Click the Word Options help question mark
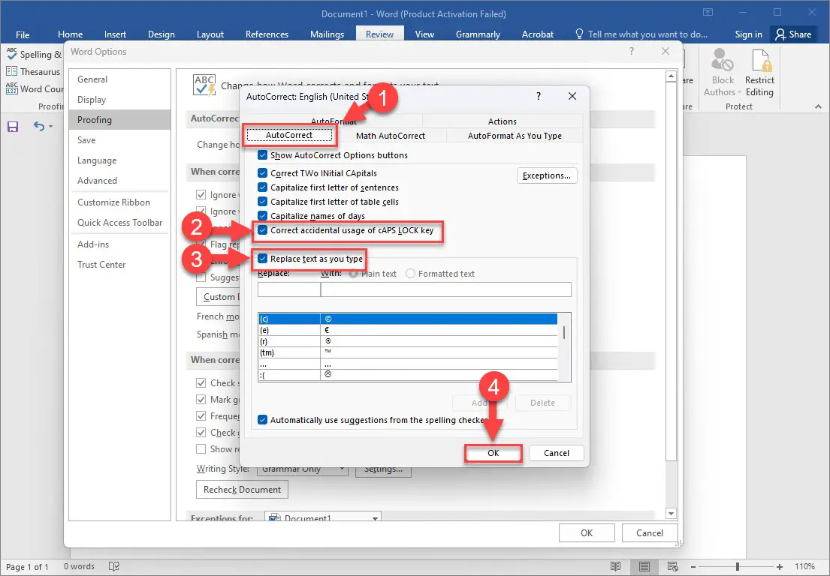Screen dimensions: 830x576 pos(632,51)
